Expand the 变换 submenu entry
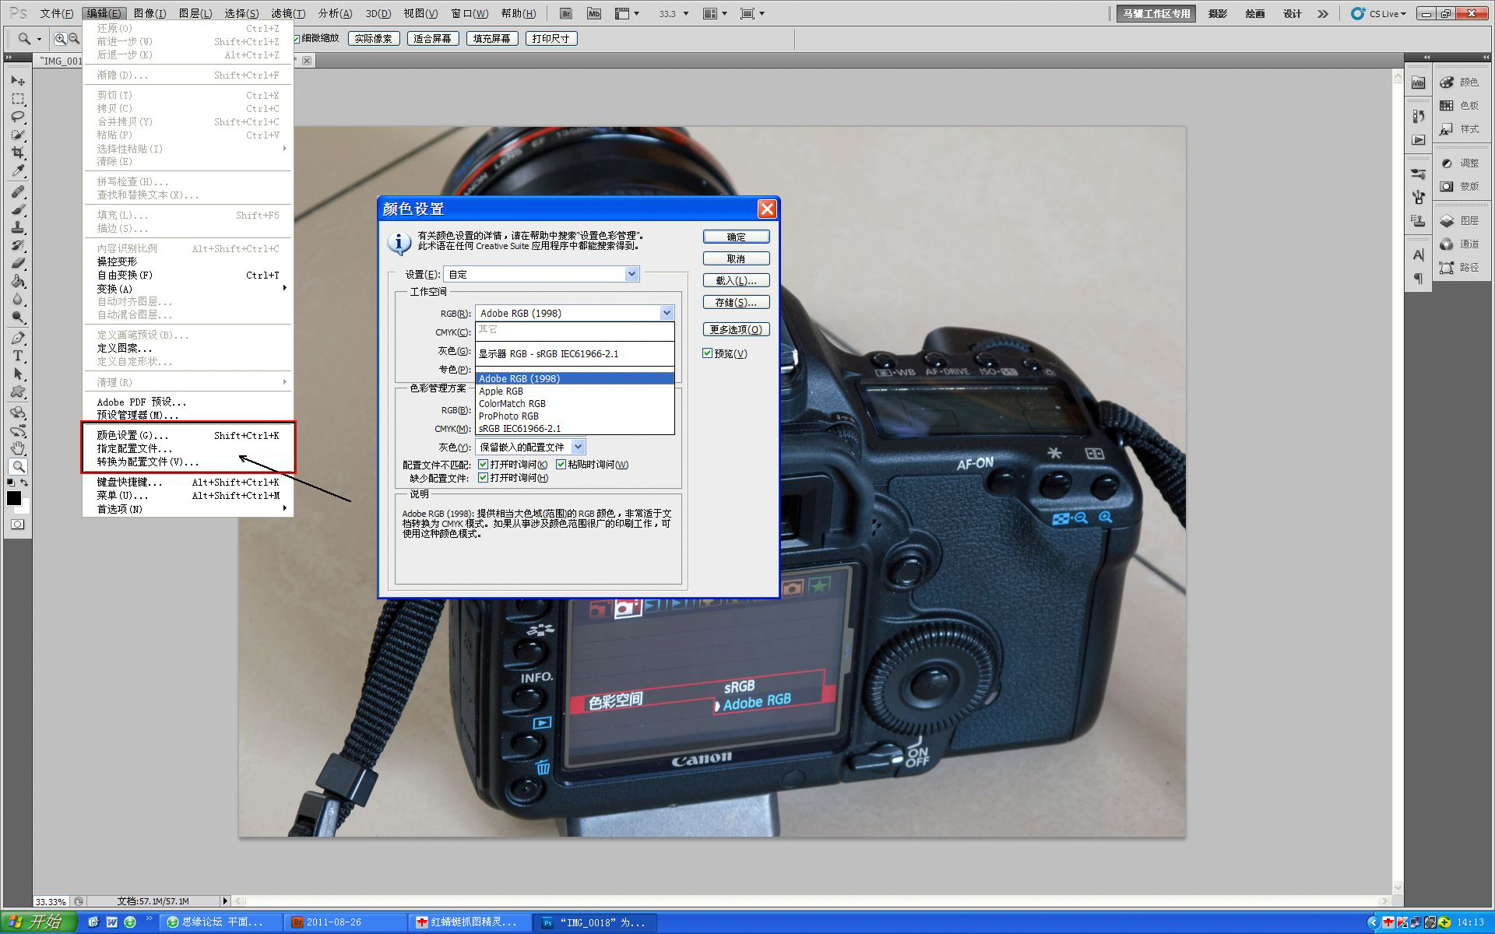Viewport: 1495px width, 934px height. pos(188,289)
